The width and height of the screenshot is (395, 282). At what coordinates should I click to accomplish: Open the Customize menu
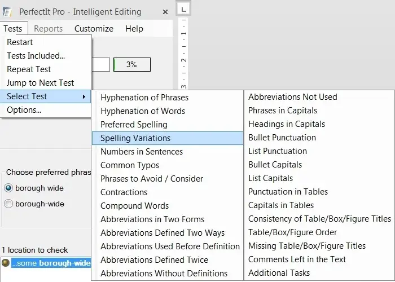click(94, 28)
